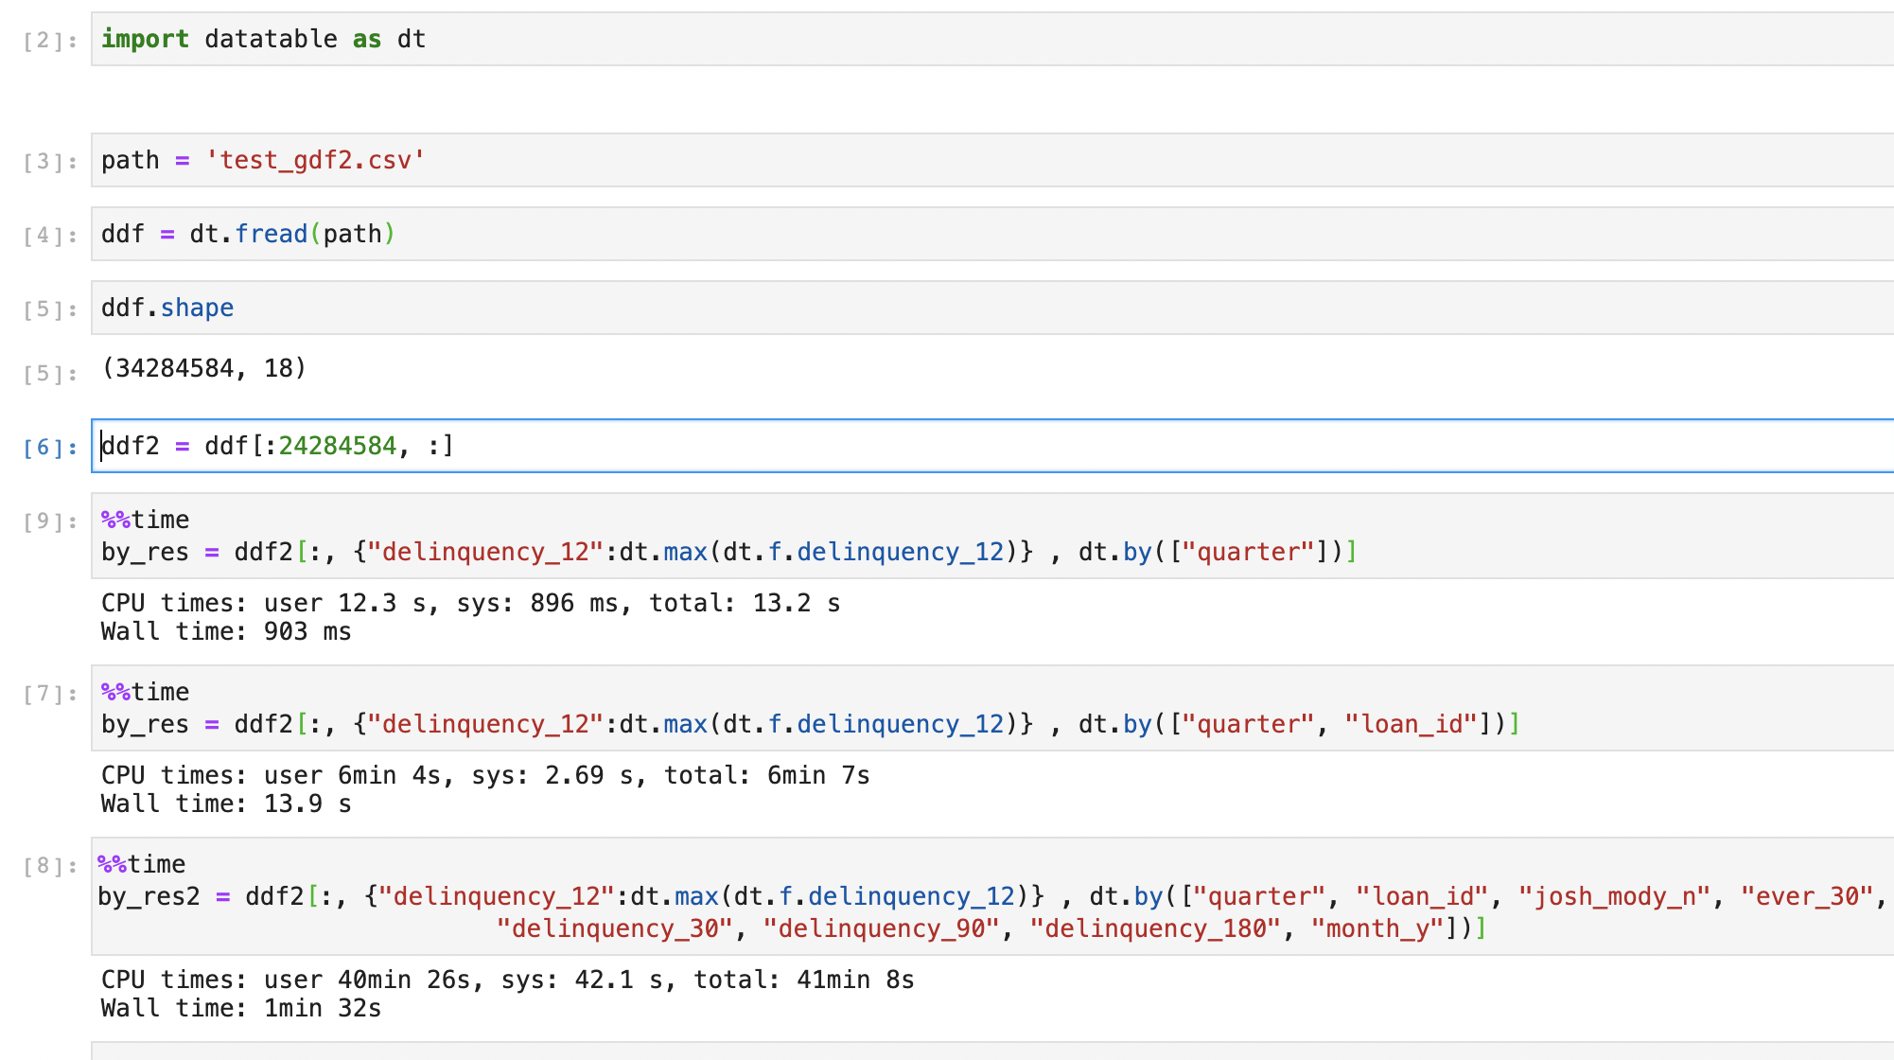Image resolution: width=1894 pixels, height=1060 pixels.
Task: Click cell grouping by quarter and loan_id
Action: tap(568, 708)
